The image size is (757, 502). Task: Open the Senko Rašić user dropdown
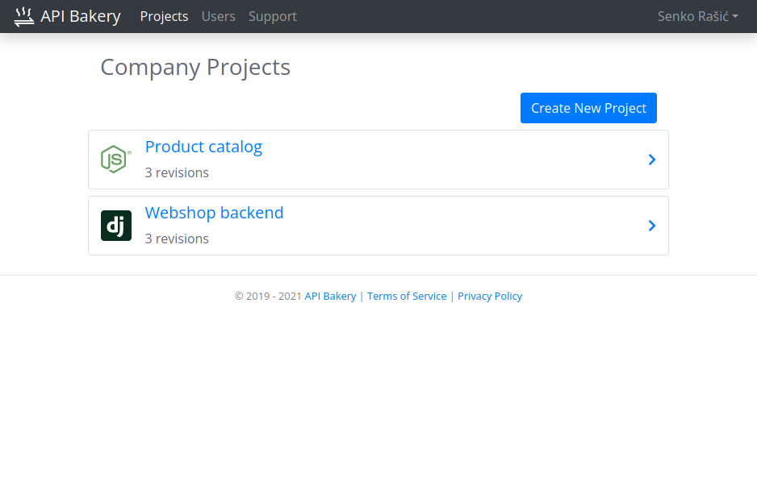(x=697, y=16)
